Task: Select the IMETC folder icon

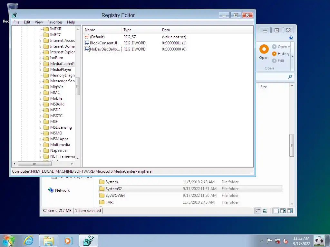Action: (x=46, y=35)
